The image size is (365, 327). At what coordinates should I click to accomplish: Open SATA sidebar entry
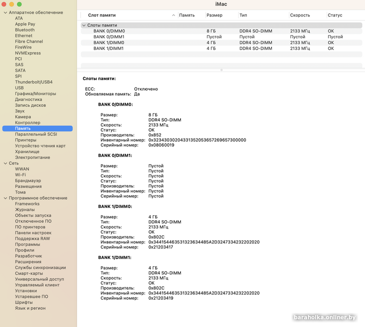point(20,70)
